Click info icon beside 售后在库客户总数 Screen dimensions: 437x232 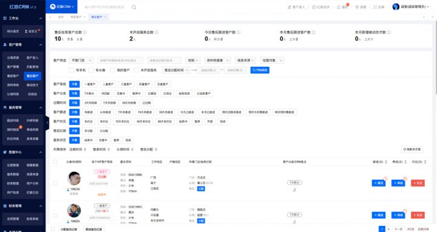[85, 32]
